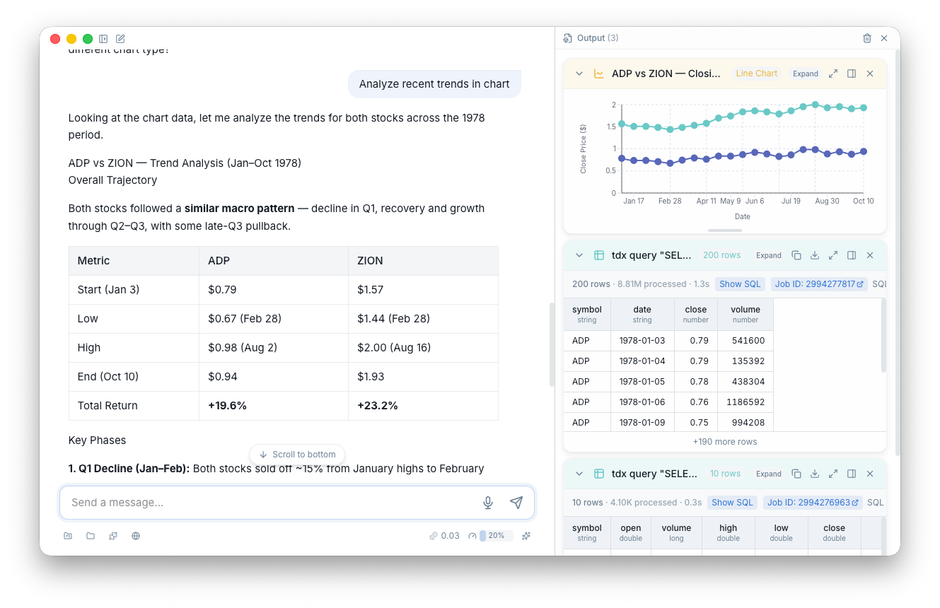Click the microphone voice input icon

(487, 503)
